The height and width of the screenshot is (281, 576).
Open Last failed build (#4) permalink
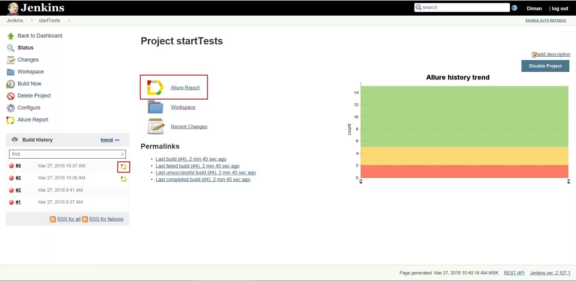pos(197,166)
